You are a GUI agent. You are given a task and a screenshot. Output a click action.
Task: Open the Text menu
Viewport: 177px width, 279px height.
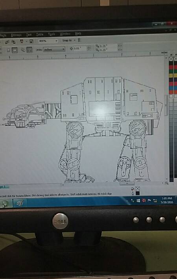point(29,35)
